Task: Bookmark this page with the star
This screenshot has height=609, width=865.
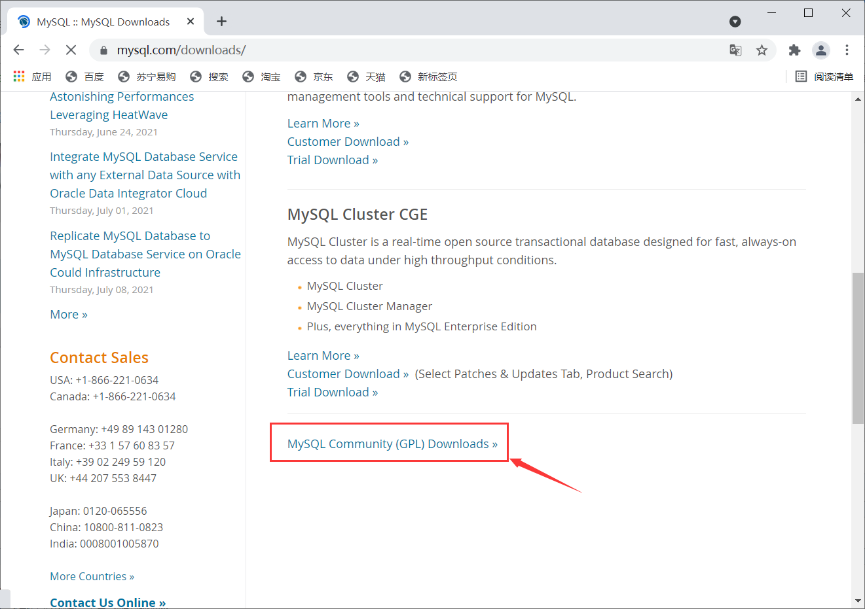Action: (762, 50)
